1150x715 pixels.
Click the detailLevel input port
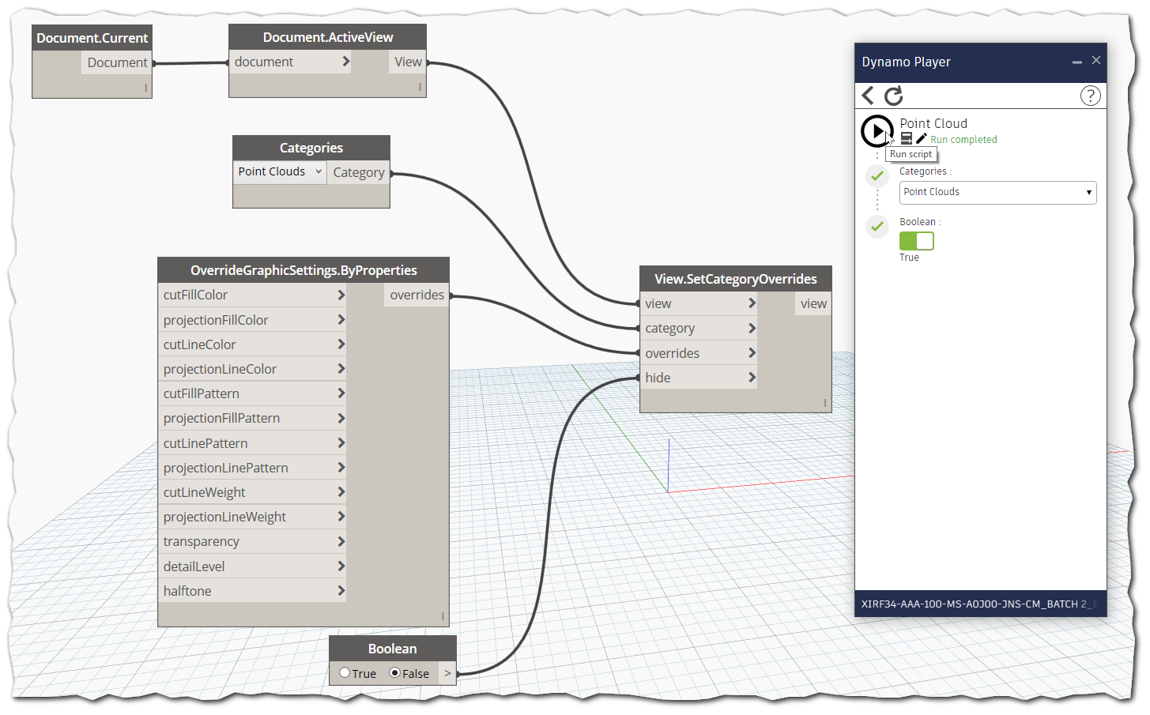click(x=253, y=566)
